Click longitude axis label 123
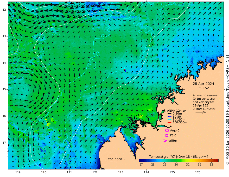Screen dimensions: 229x177 pyautogui.click(x=121, y=172)
